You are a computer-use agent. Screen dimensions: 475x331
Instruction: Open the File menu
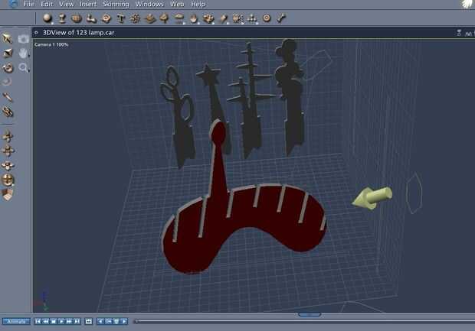tap(28, 4)
